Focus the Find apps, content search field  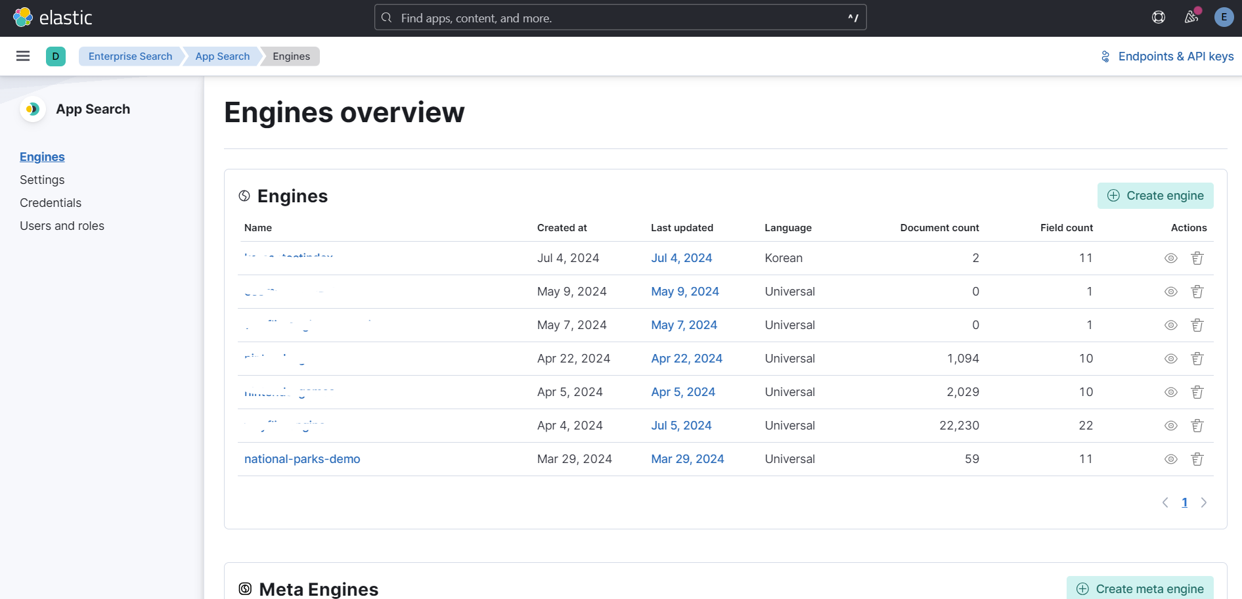pos(621,18)
